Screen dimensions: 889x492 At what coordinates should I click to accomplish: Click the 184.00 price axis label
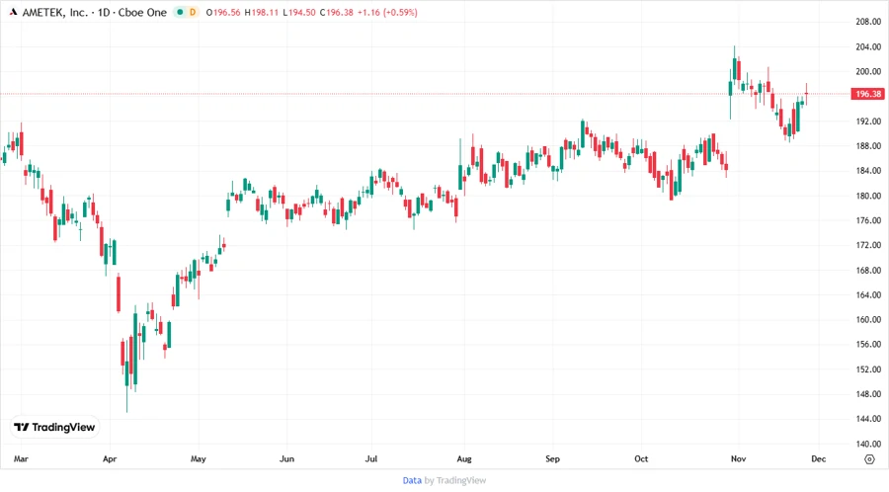[x=868, y=171]
